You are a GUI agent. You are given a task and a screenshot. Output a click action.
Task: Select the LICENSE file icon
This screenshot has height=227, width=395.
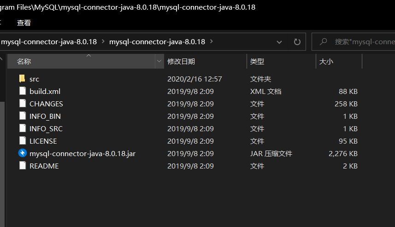coord(23,140)
